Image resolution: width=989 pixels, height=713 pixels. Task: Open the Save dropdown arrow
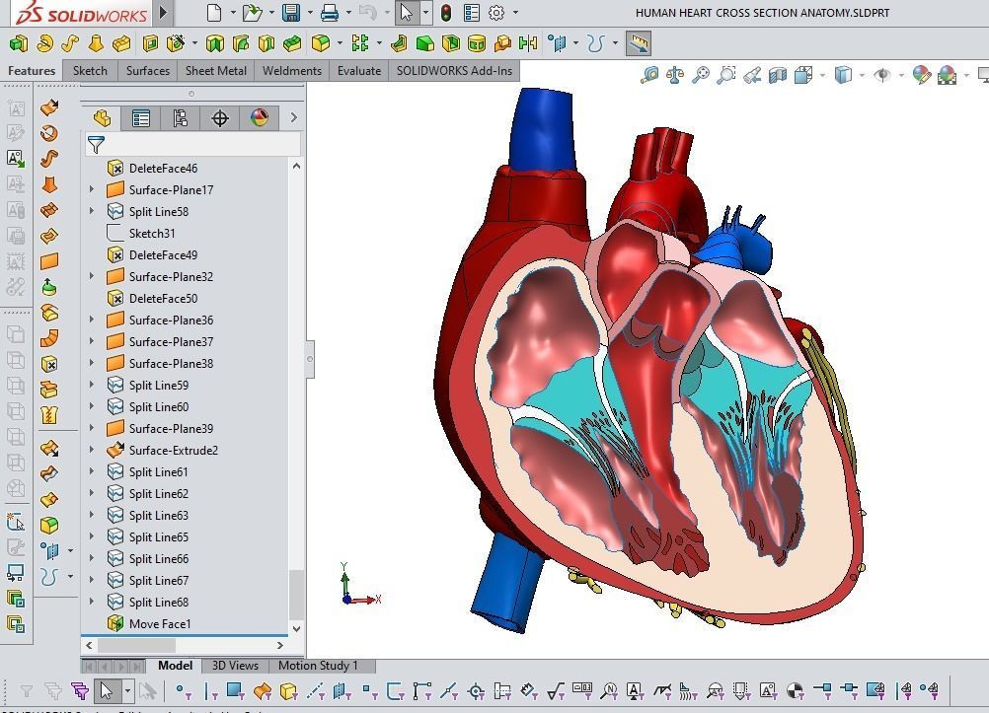point(309,13)
